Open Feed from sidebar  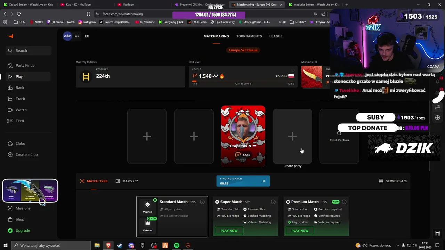(29, 121)
